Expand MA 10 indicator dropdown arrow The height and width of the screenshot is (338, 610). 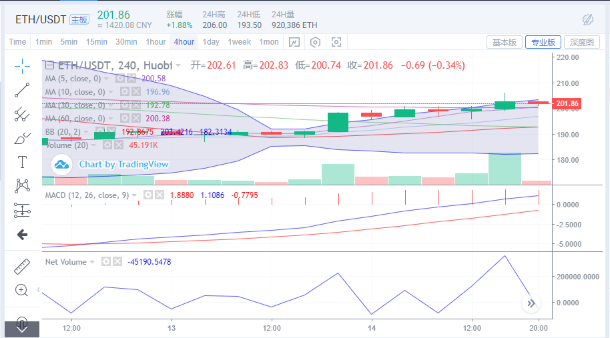(111, 92)
